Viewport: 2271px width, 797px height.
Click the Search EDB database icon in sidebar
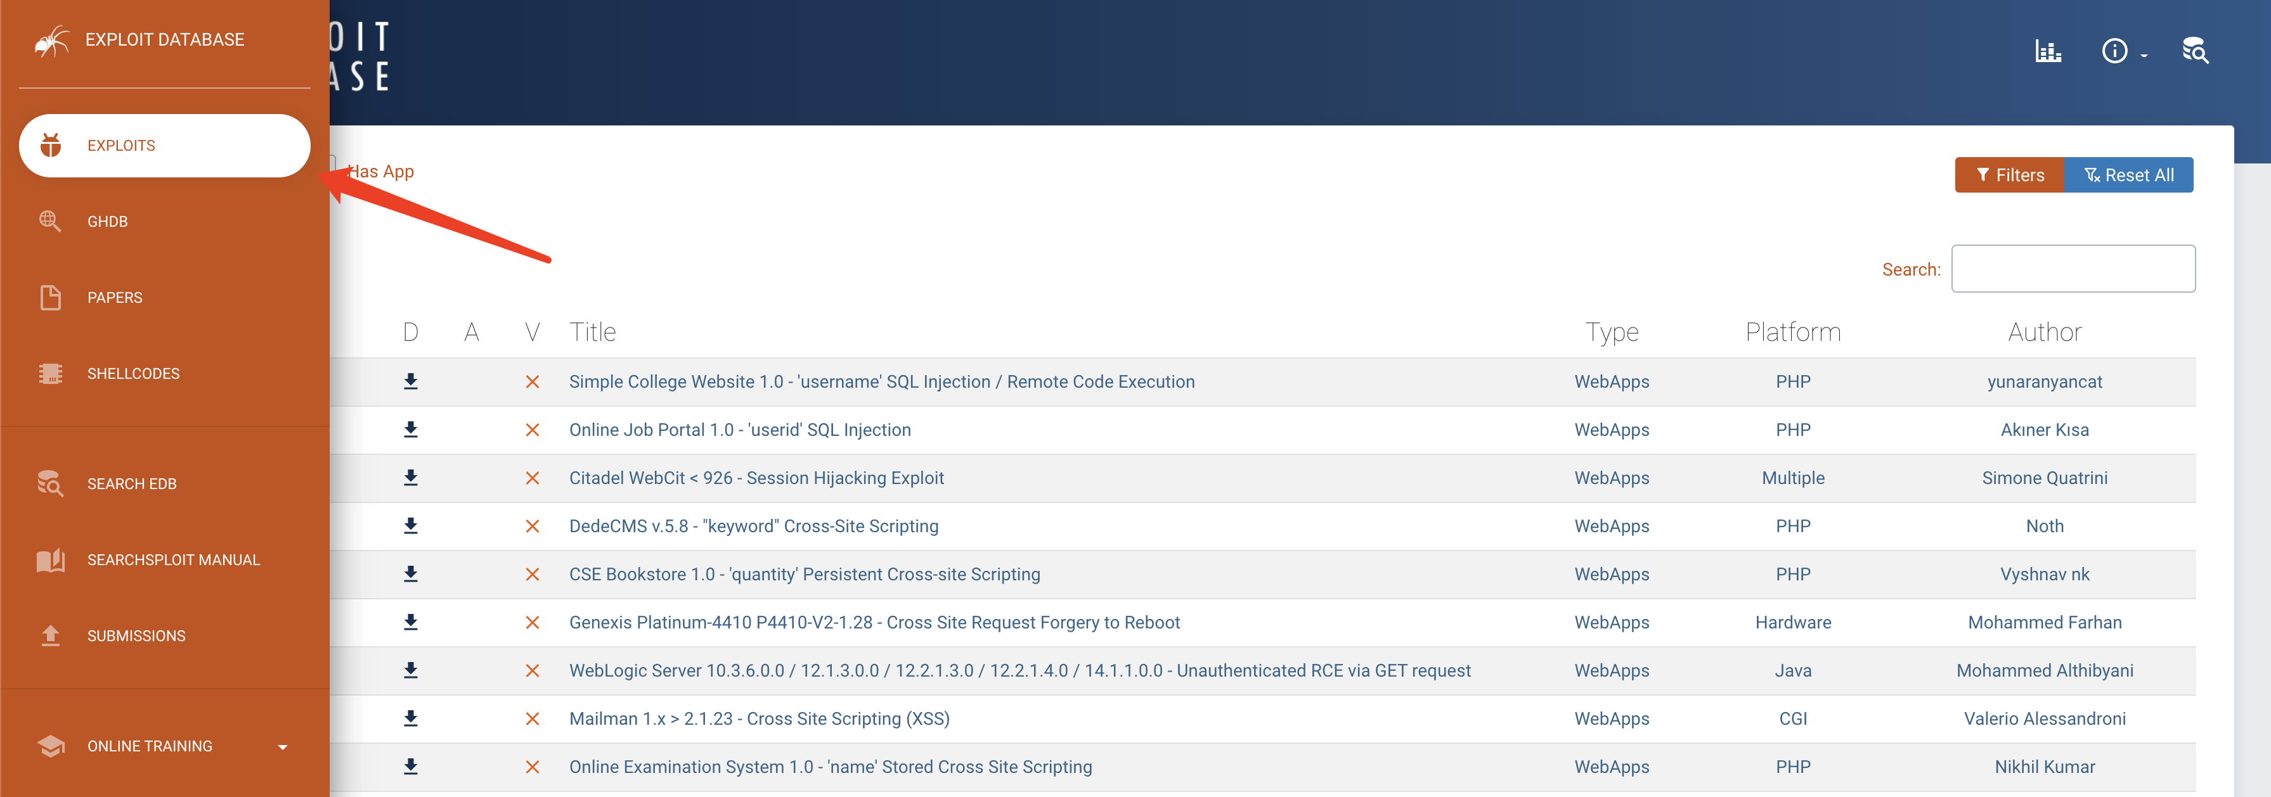pyautogui.click(x=50, y=483)
